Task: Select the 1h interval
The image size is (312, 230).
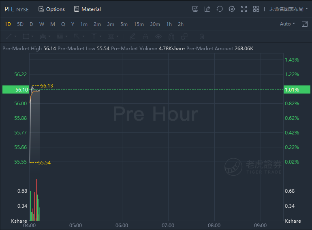Action: pos(169,24)
